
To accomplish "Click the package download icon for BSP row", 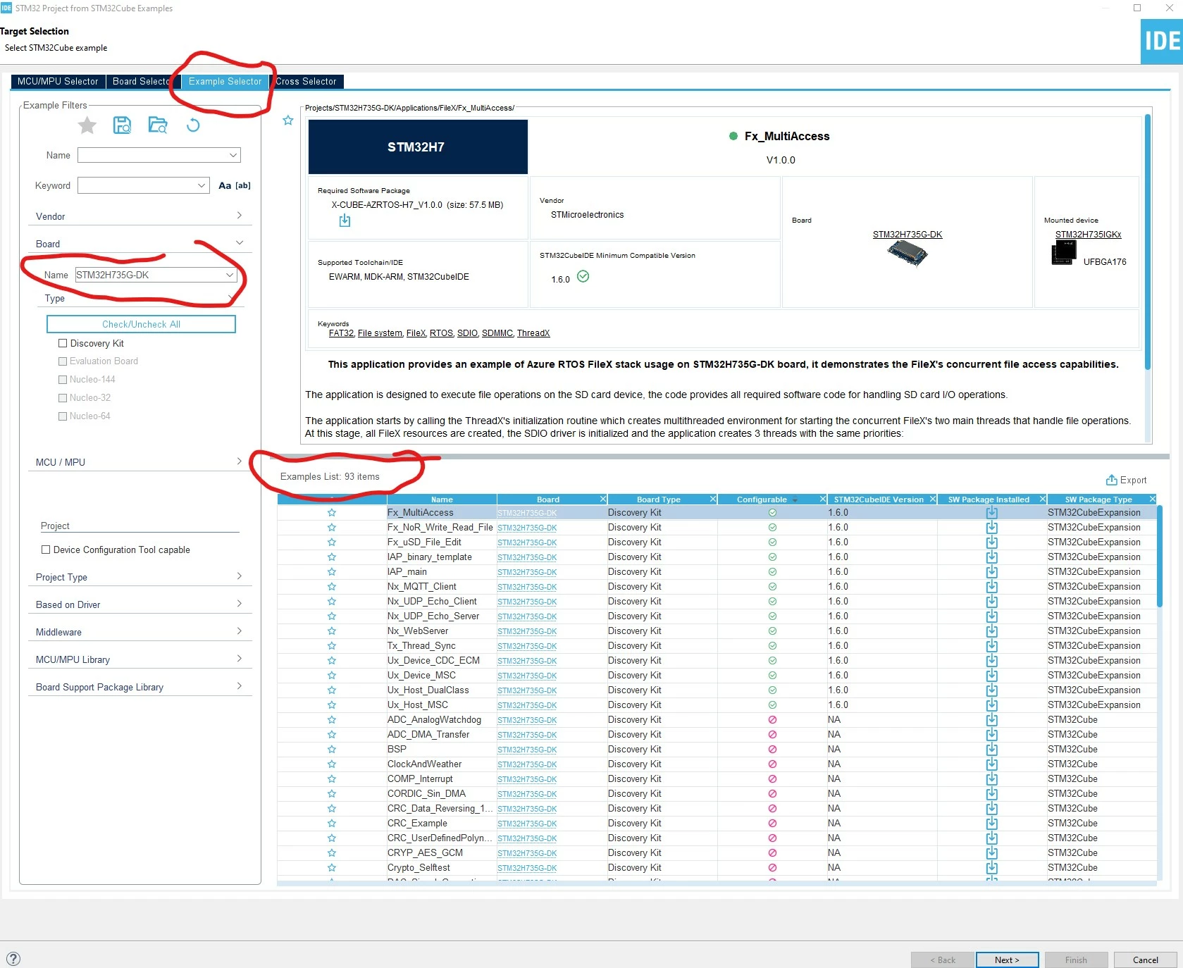I will (x=992, y=750).
